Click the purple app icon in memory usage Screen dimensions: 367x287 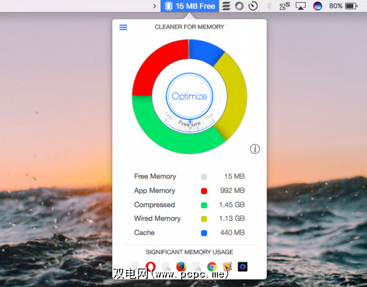pos(242,266)
